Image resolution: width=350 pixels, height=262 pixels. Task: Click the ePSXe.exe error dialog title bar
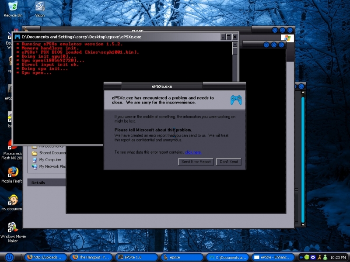pos(175,86)
